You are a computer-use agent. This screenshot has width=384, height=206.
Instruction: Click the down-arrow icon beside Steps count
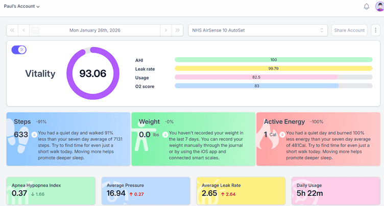(x=34, y=135)
